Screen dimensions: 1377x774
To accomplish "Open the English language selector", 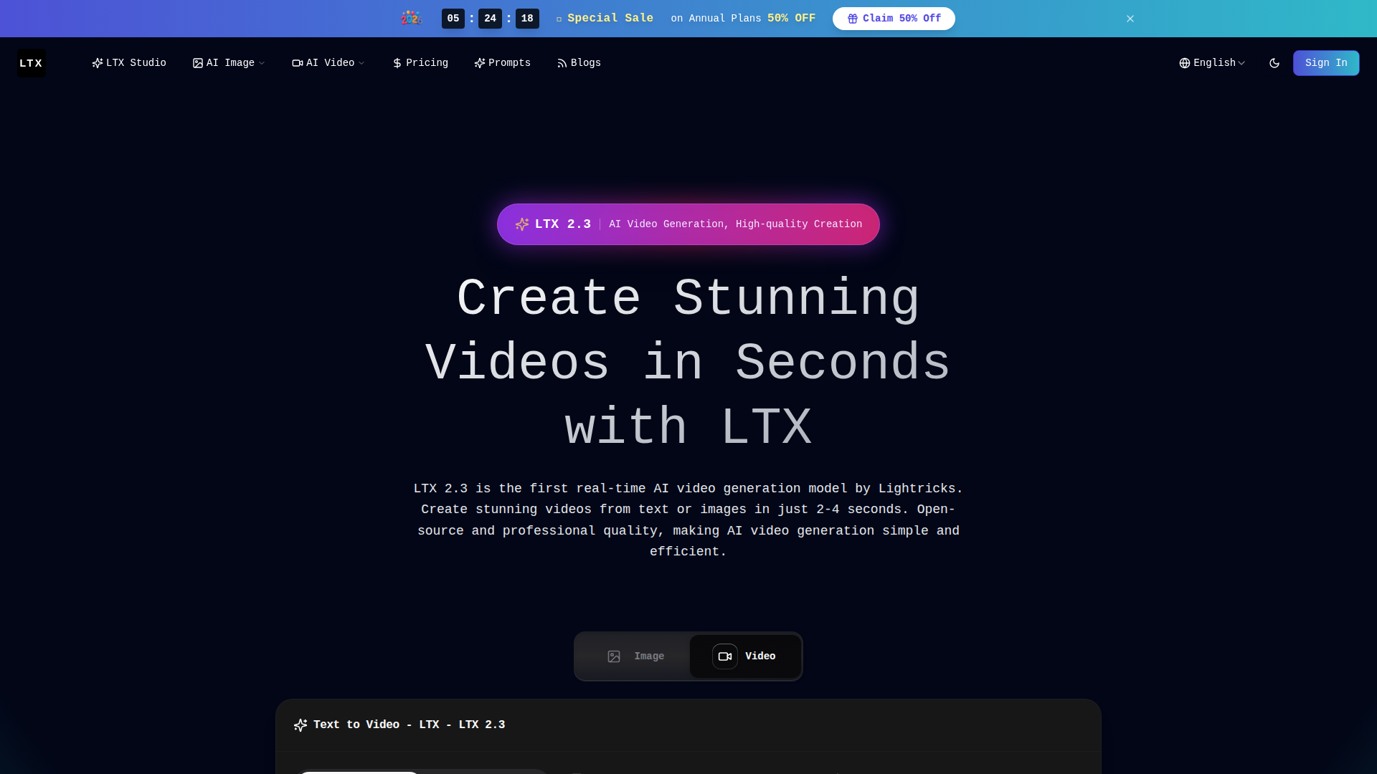I will click(1212, 63).
